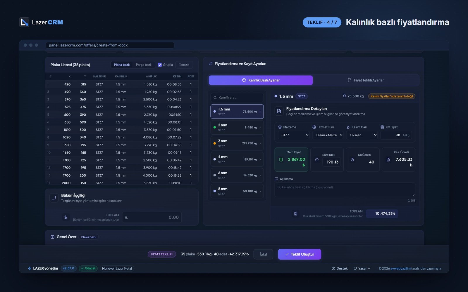Switch plate list to Parça bazlı
Image resolution: width=468 pixels, height=292 pixels.
[144, 65]
